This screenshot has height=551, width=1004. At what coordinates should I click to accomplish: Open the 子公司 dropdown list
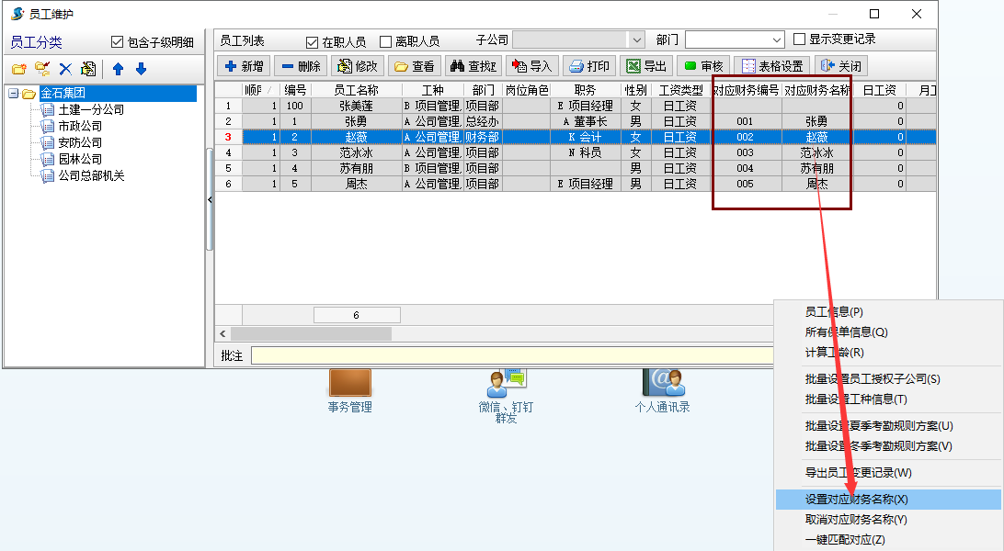(x=638, y=39)
